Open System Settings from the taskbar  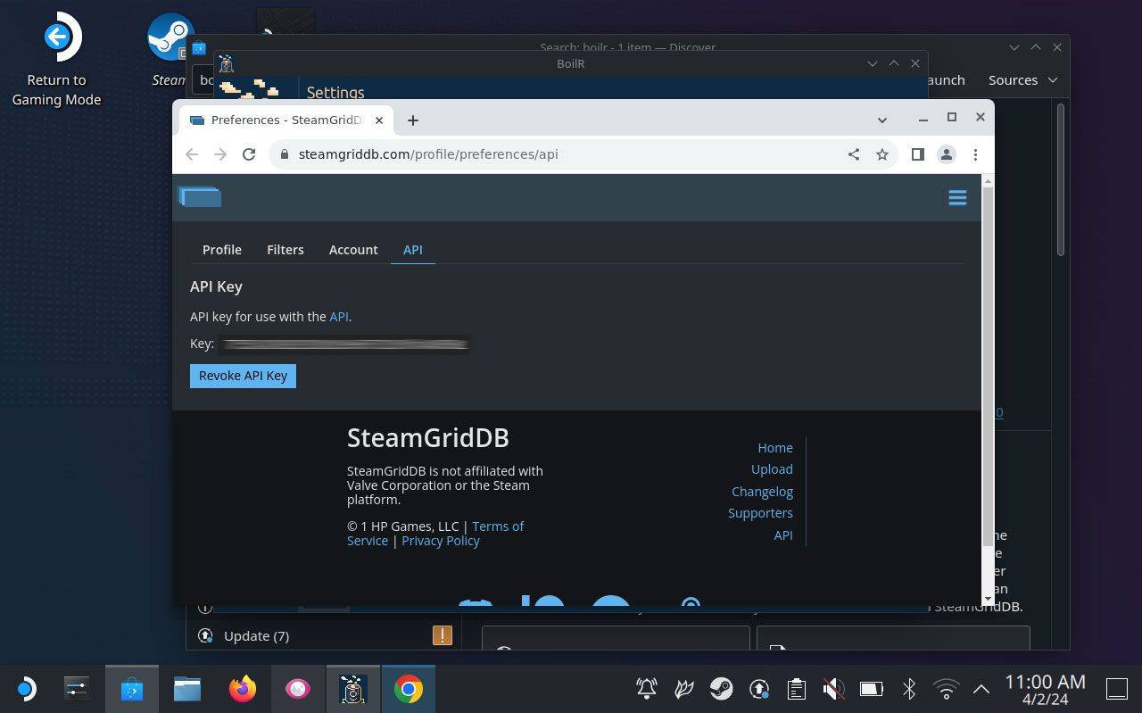point(77,689)
